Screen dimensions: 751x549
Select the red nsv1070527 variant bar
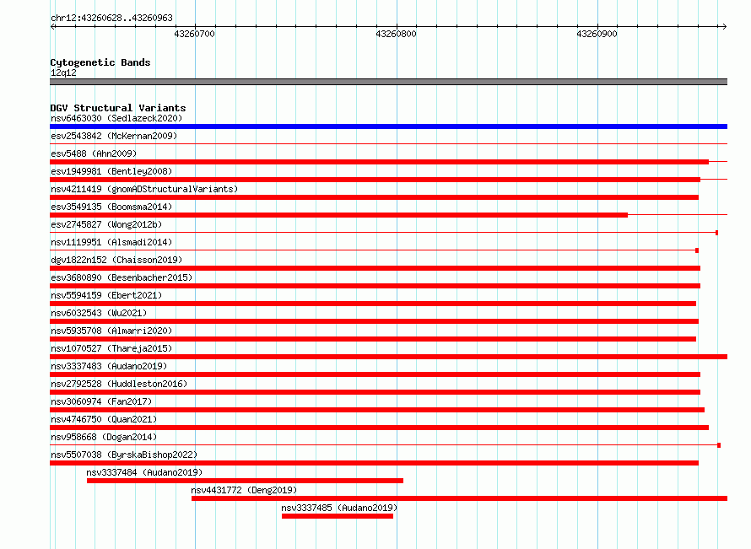tap(388, 357)
